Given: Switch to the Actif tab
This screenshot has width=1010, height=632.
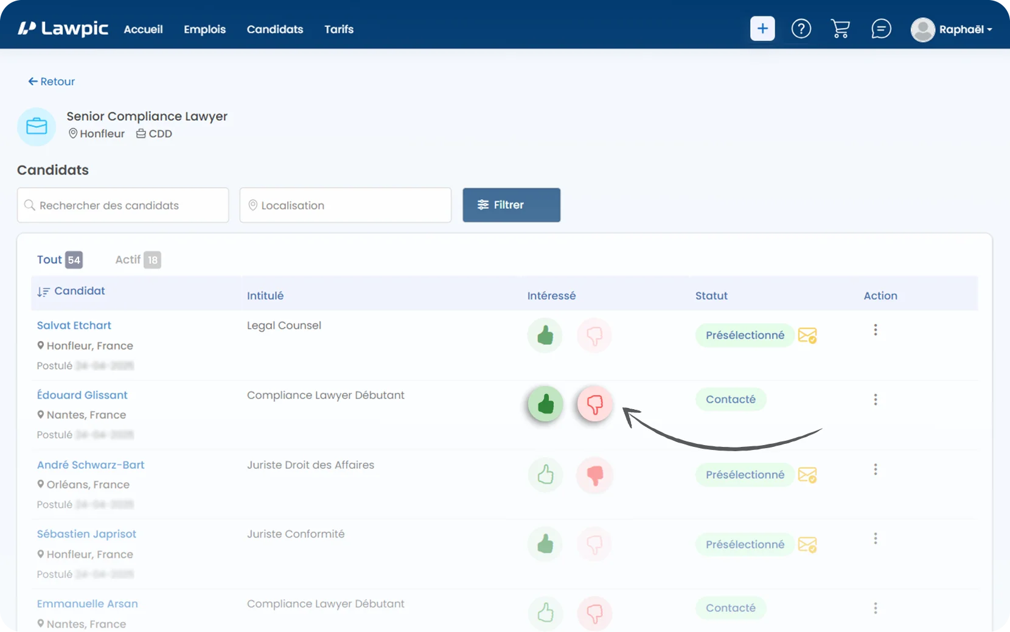Looking at the screenshot, I should tap(138, 260).
